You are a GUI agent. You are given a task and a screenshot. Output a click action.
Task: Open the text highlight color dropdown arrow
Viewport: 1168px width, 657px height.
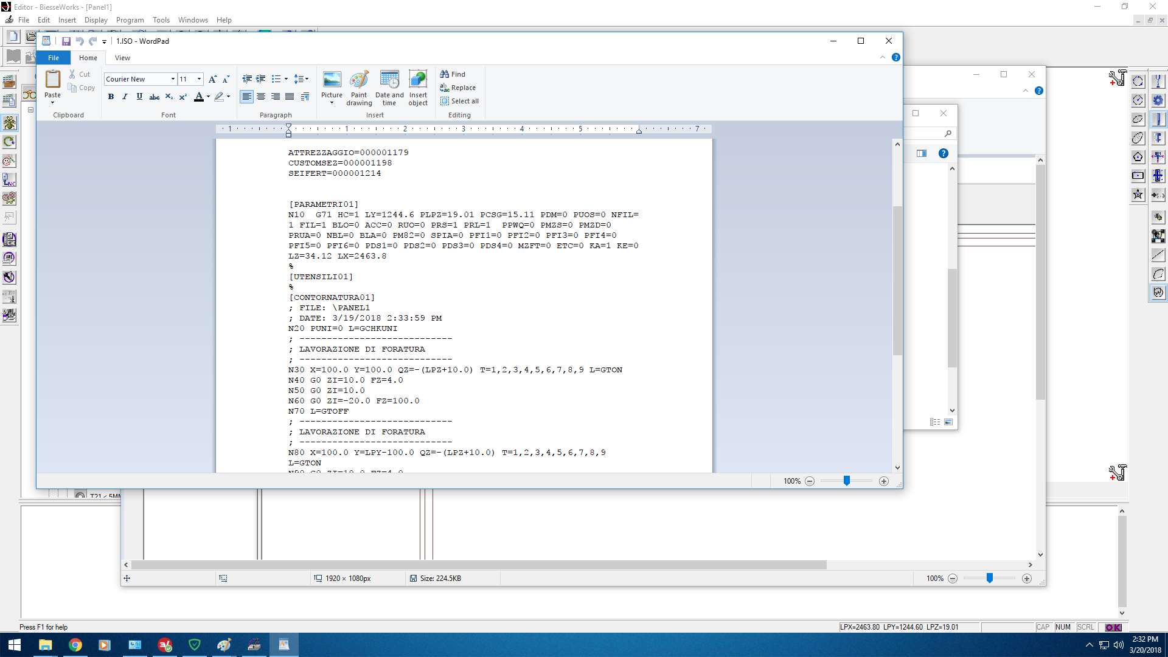[228, 97]
